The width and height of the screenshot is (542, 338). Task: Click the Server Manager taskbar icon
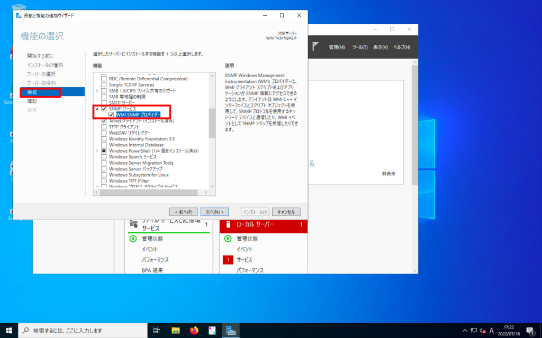[x=231, y=331]
